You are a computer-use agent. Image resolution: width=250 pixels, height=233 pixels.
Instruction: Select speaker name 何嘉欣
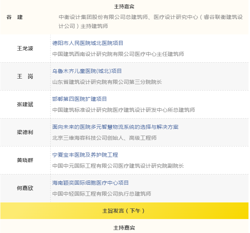pyautogui.click(x=25, y=188)
